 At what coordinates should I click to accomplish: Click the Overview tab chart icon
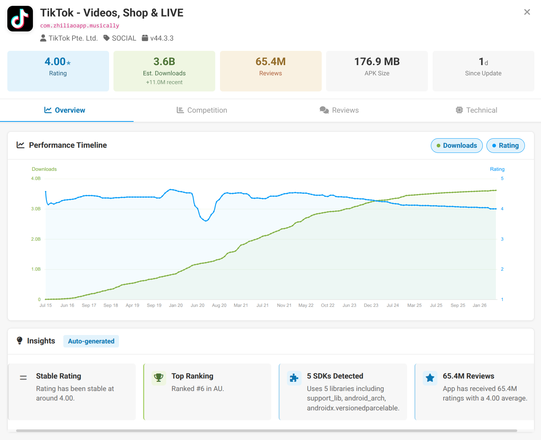pyautogui.click(x=48, y=110)
